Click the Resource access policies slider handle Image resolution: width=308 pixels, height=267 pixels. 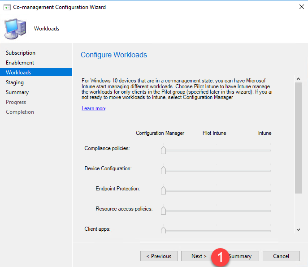click(x=163, y=210)
